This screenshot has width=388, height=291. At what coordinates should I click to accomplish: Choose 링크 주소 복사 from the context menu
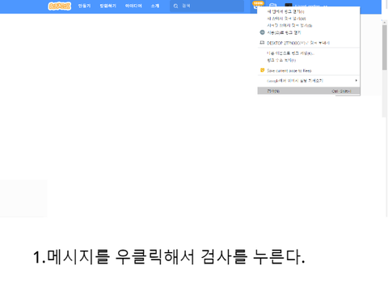pyautogui.click(x=309, y=60)
